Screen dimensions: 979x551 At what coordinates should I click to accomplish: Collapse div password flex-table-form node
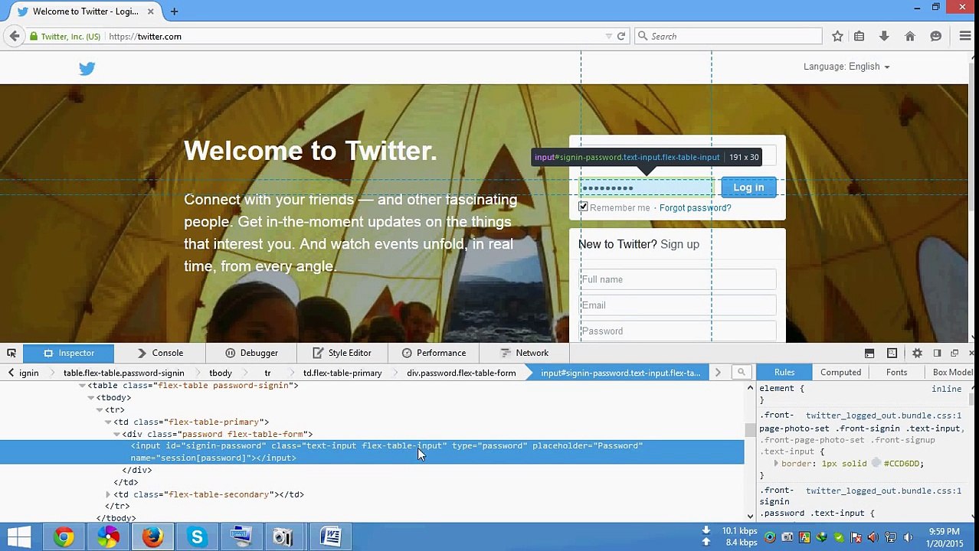[x=116, y=435]
